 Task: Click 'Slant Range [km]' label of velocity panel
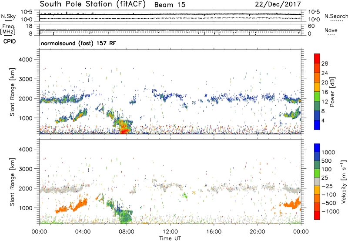click(12, 181)
